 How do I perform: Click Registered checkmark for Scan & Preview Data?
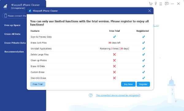144,37
